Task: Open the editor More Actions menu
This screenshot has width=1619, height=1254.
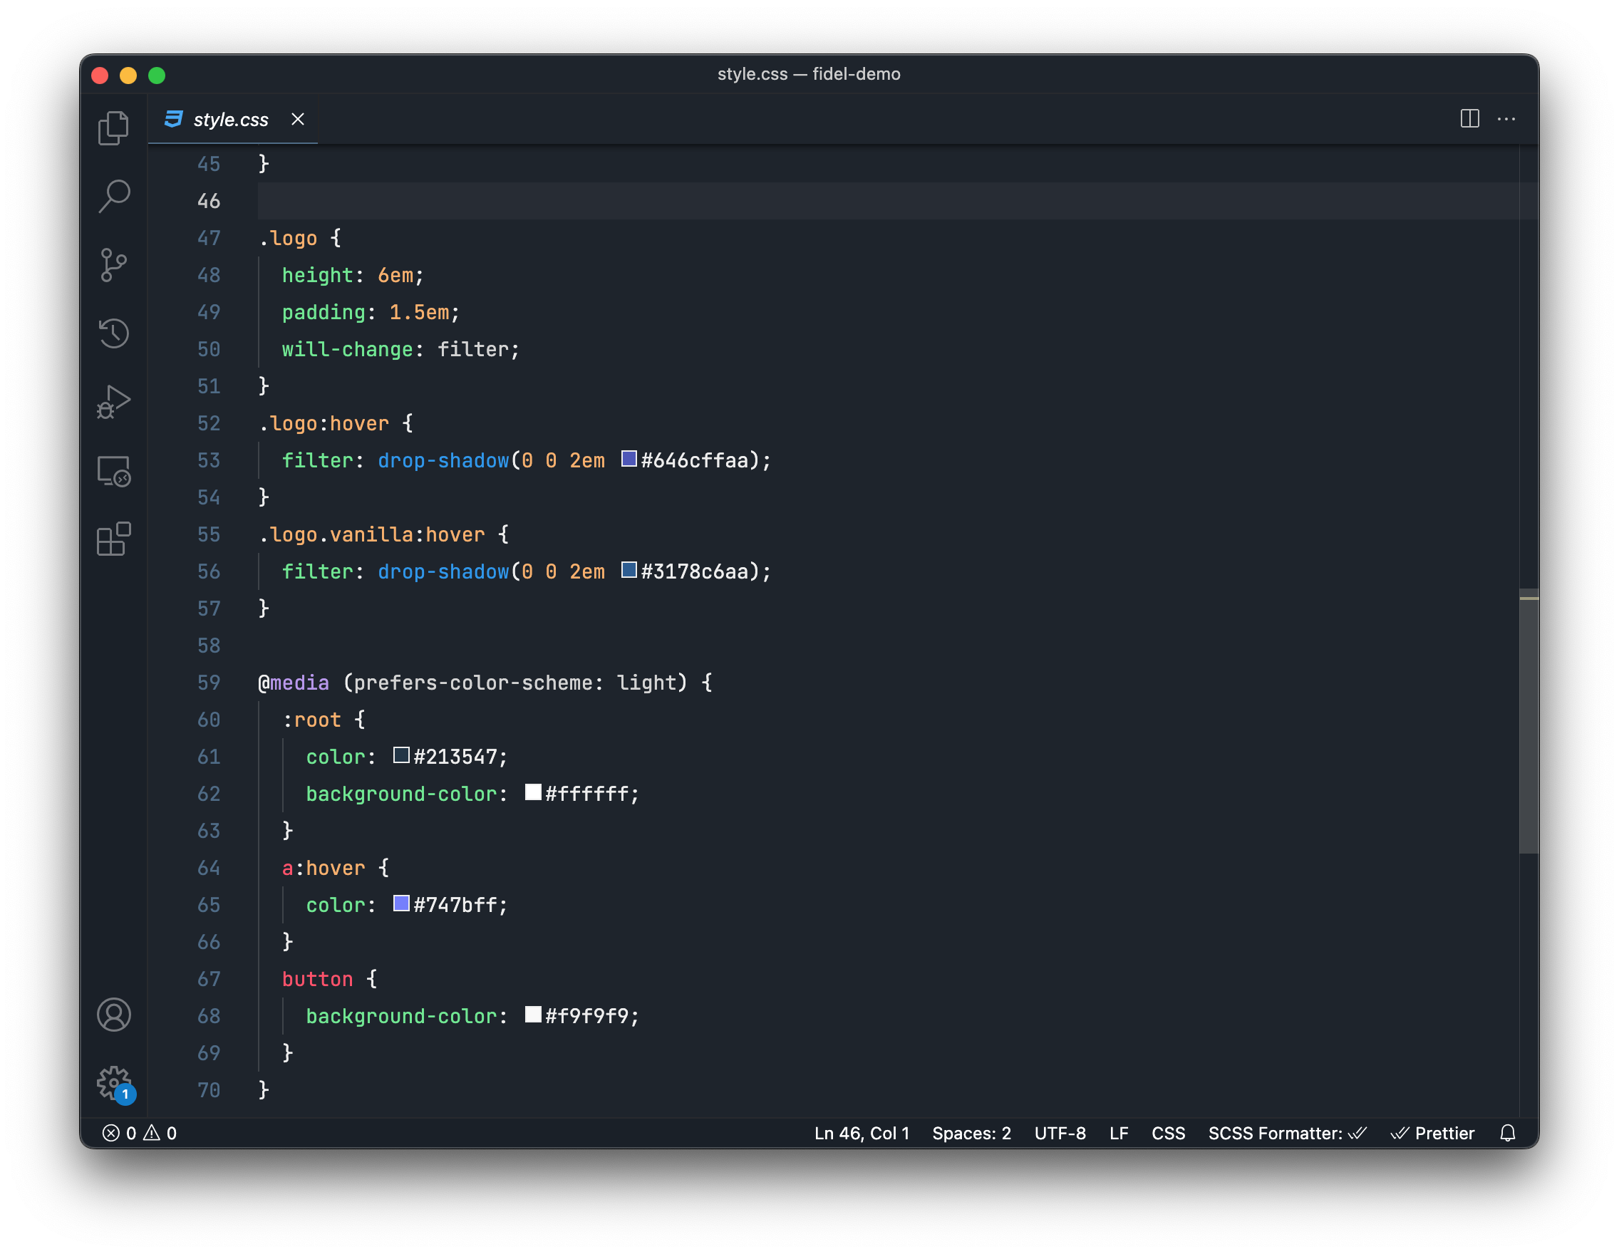Action: [x=1506, y=118]
